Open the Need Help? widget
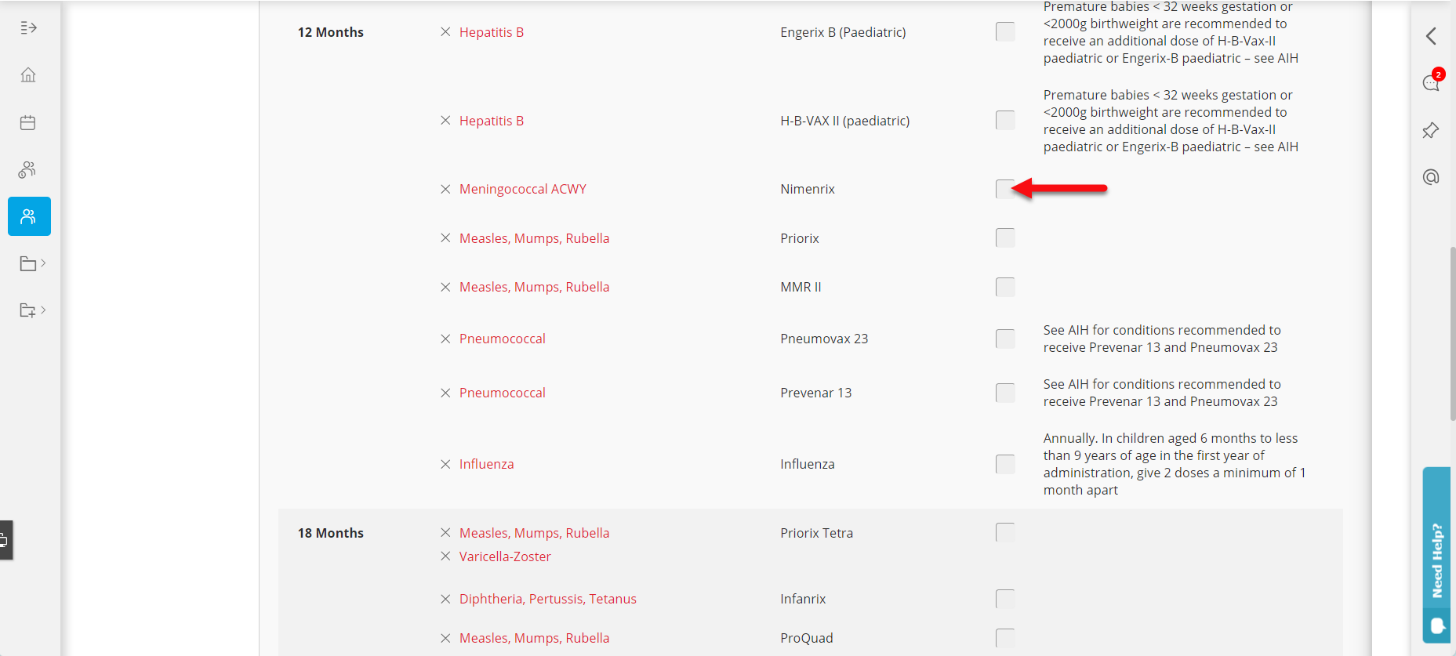Viewport: 1456px width, 656px height. (1436, 555)
